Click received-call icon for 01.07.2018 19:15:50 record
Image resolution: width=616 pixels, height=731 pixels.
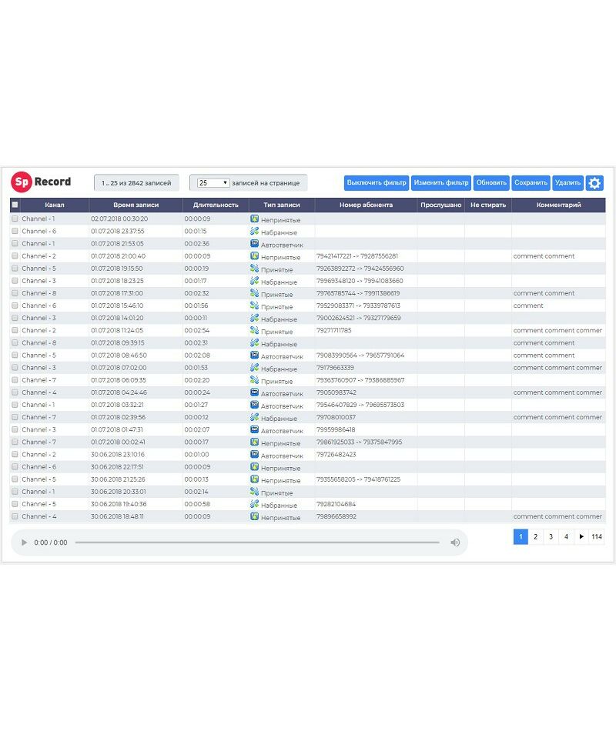254,268
